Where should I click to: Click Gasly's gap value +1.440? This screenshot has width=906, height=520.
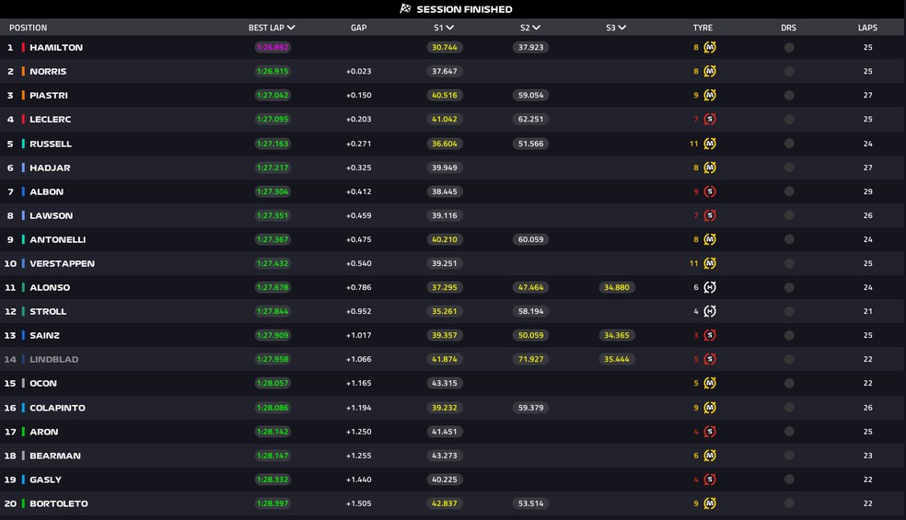[x=358, y=480]
